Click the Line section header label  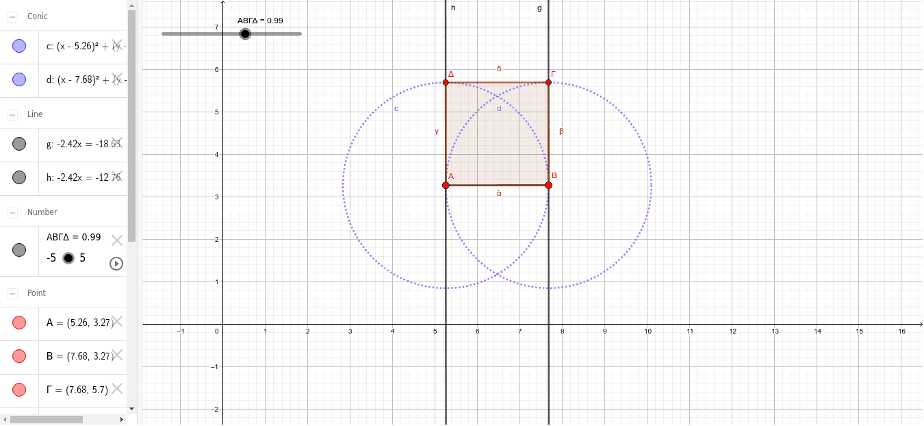[35, 114]
